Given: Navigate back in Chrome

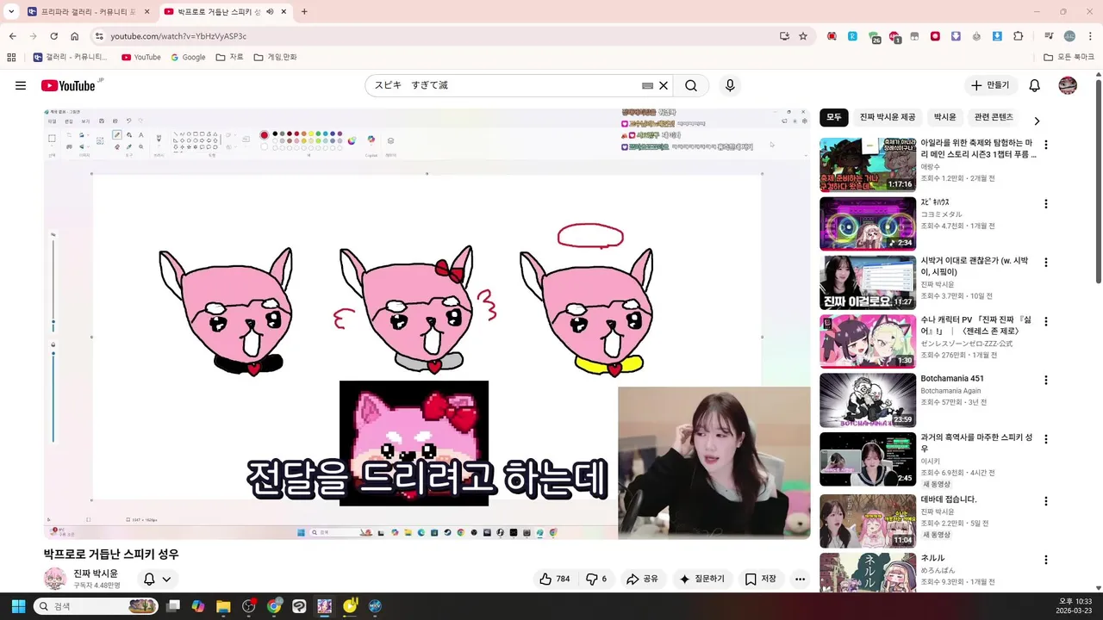Looking at the screenshot, I should coord(12,36).
